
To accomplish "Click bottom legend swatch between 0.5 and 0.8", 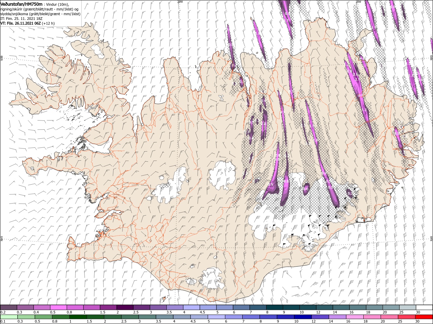I will tap(44, 317).
